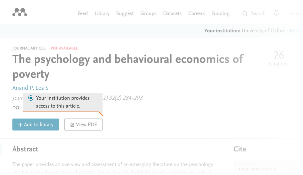The height and width of the screenshot is (175, 303).
Task: Open the Library menu item
Action: tap(102, 14)
